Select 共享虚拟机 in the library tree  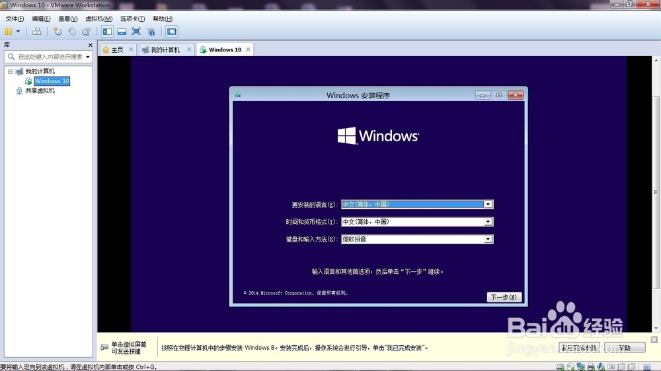click(x=40, y=90)
